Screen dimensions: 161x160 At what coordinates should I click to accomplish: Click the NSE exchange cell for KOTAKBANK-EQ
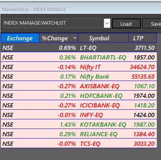(x=20, y=124)
